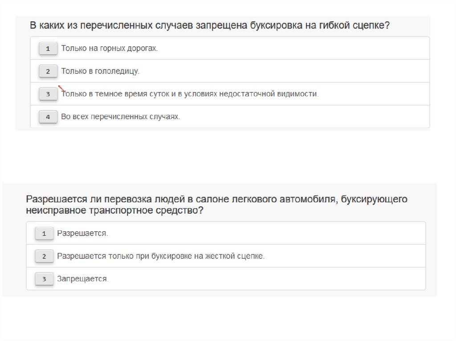Viewport: 456px width, 341px height.
Task: Choose answer text "Во всех перечисленных случаях."
Action: coord(120,117)
